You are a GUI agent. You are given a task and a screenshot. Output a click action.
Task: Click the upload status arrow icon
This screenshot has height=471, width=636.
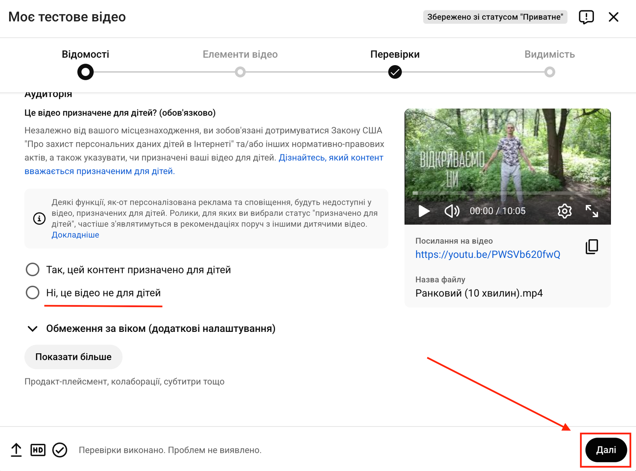click(x=16, y=450)
